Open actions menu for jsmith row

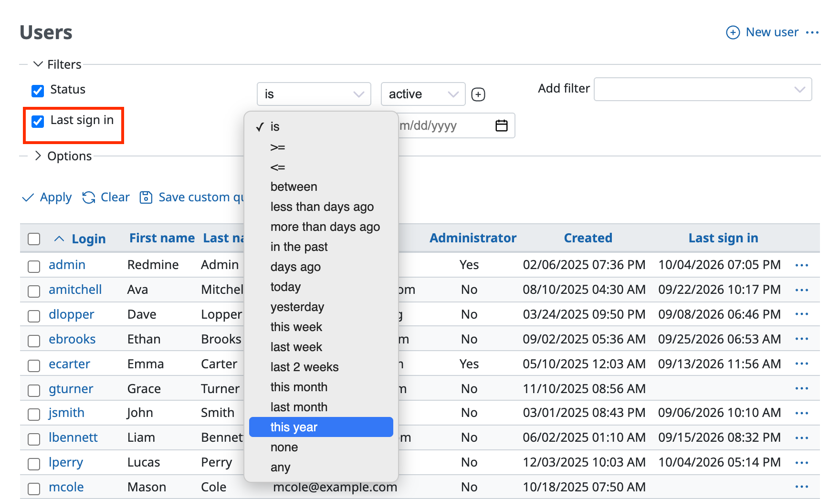(x=802, y=413)
